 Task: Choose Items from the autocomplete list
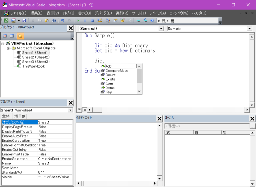(x=119, y=88)
